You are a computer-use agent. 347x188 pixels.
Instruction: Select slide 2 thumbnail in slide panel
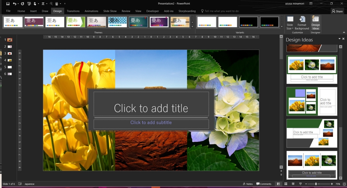pos(10,47)
